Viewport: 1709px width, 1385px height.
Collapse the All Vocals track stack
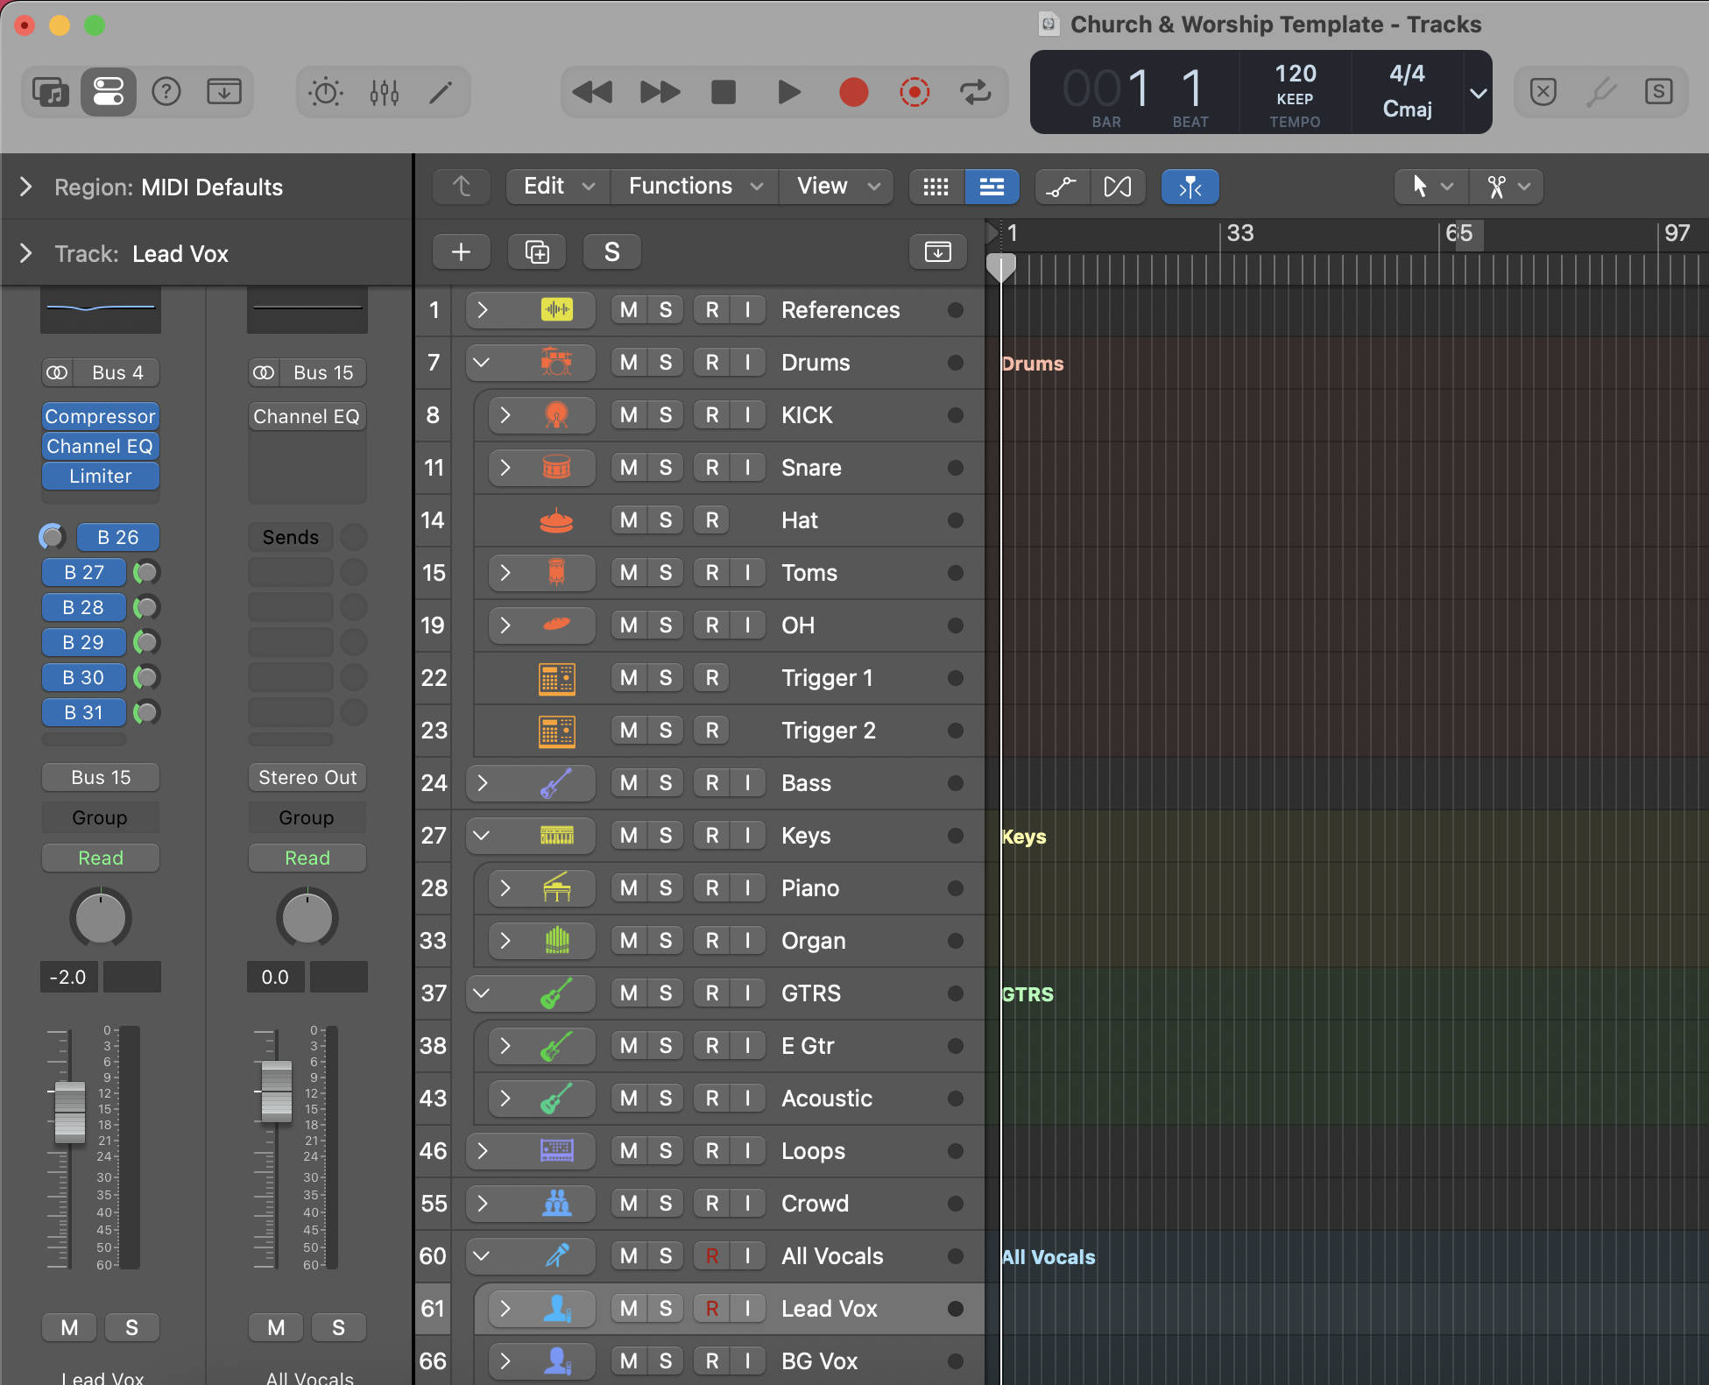coord(483,1256)
